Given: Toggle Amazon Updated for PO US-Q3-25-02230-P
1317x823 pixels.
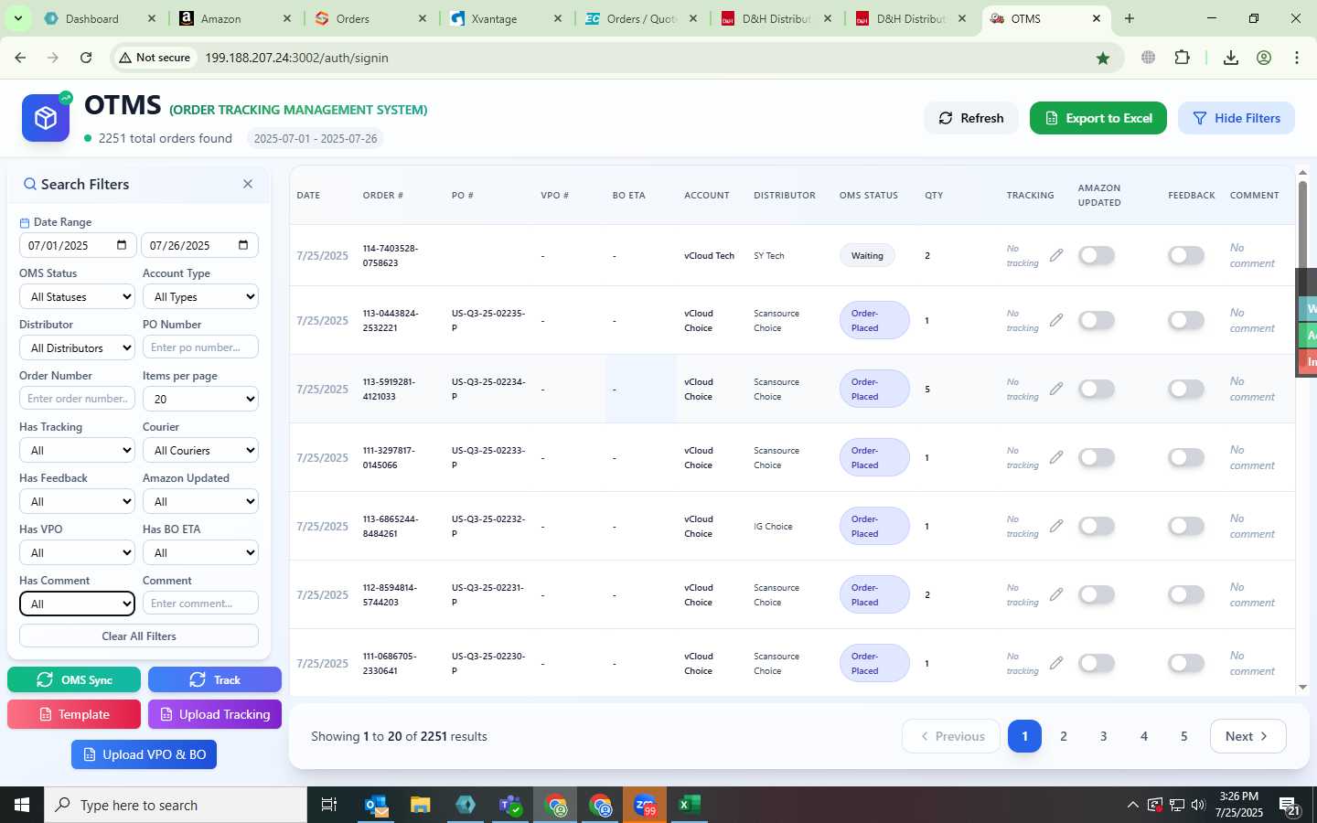Looking at the screenshot, I should pyautogui.click(x=1097, y=663).
